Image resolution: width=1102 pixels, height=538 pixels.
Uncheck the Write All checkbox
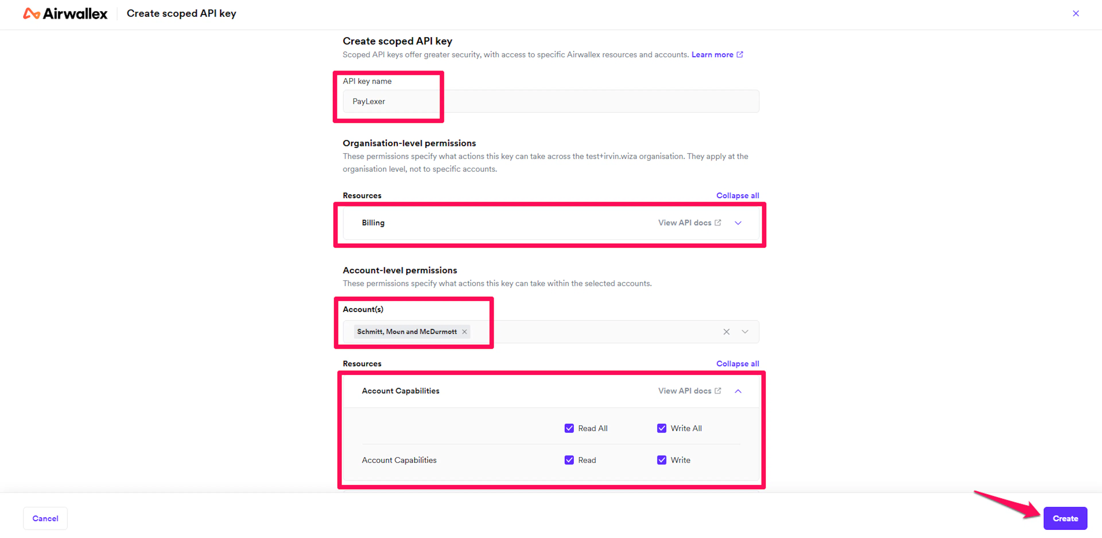coord(661,429)
